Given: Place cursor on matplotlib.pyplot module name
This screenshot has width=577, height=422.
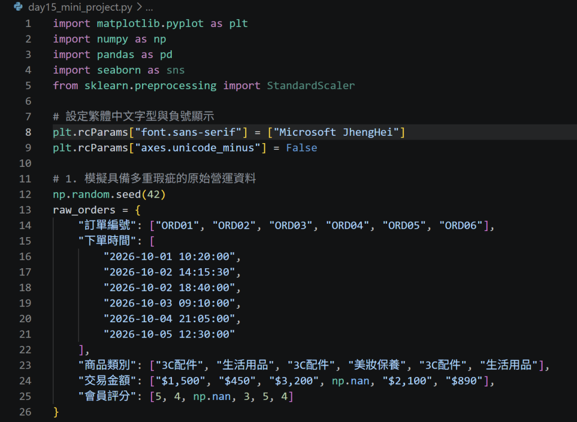Looking at the screenshot, I should pyautogui.click(x=150, y=24).
